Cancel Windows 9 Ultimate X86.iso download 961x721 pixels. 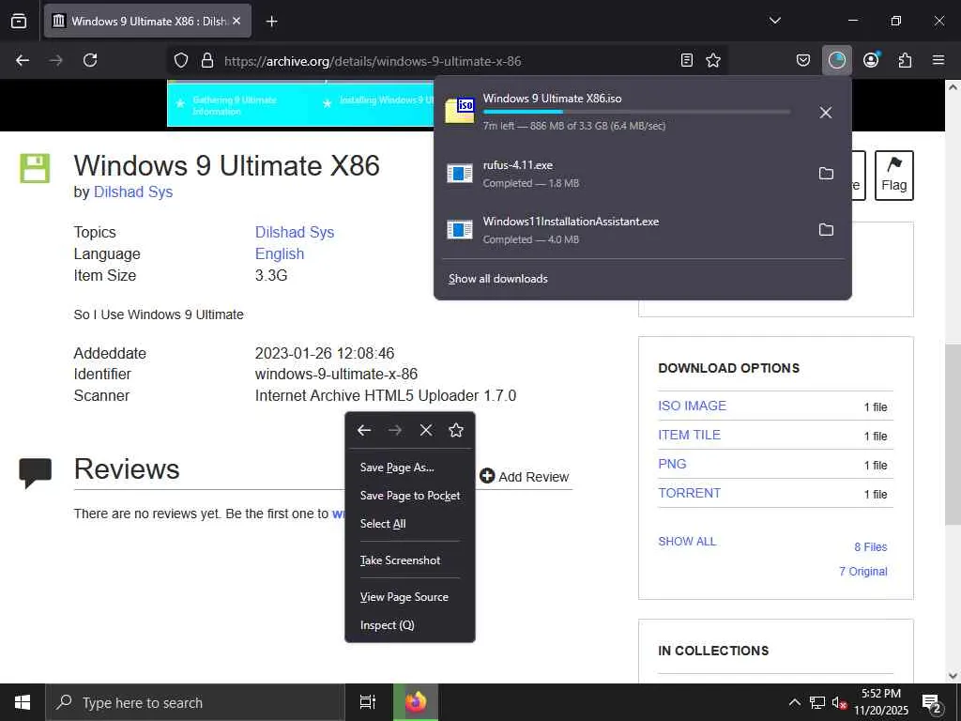(x=826, y=113)
